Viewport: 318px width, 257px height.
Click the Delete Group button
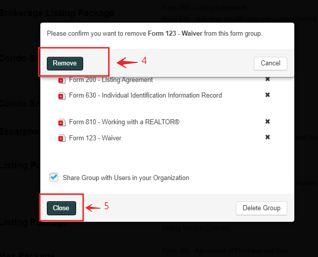[x=262, y=208]
